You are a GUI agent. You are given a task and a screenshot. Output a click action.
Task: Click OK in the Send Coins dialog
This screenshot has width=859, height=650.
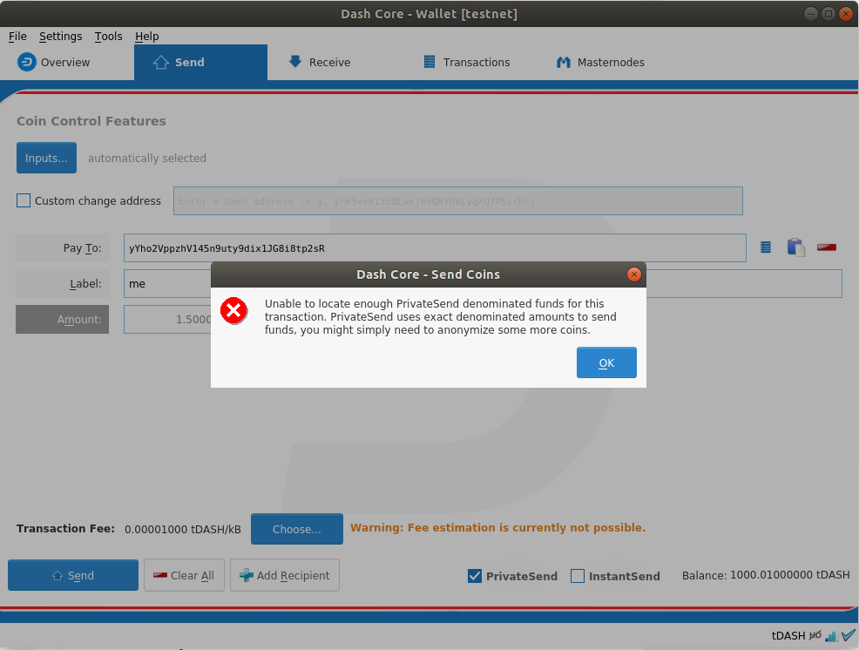click(606, 362)
